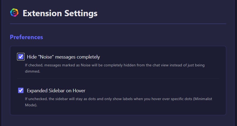
Task: Click the word "Hover" in the sidebar label
Action: click(x=79, y=91)
